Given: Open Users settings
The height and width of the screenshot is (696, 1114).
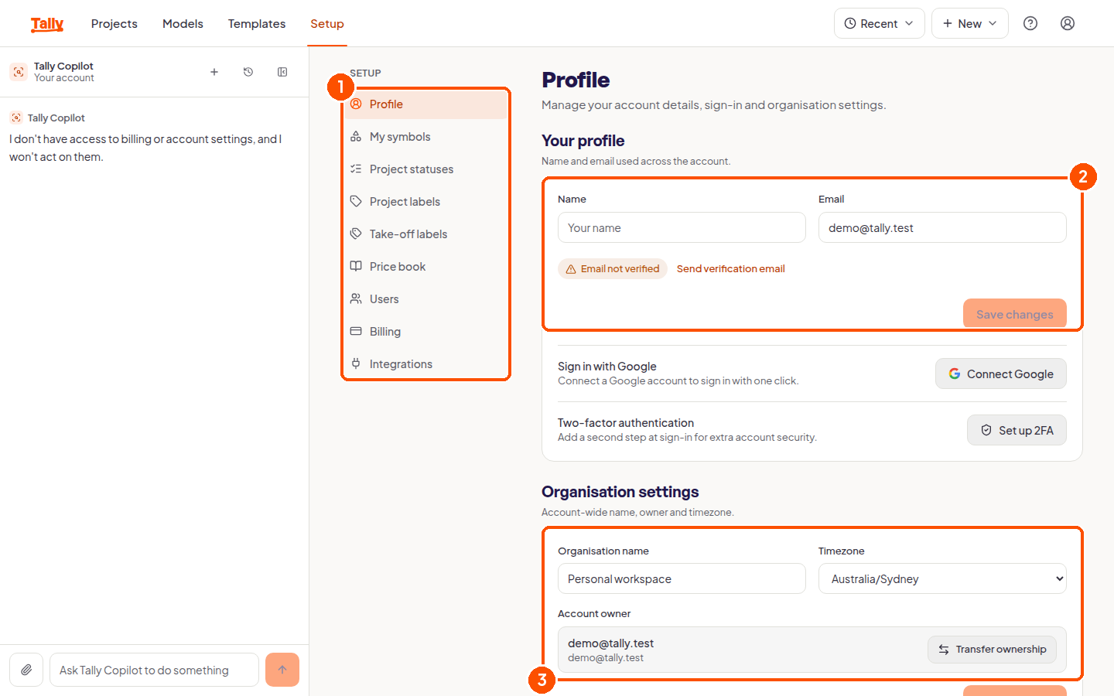Looking at the screenshot, I should 426,299.
